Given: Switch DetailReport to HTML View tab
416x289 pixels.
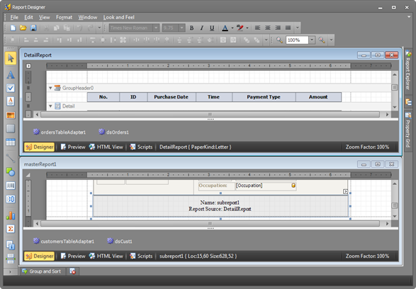Looking at the screenshot, I should point(106,147).
